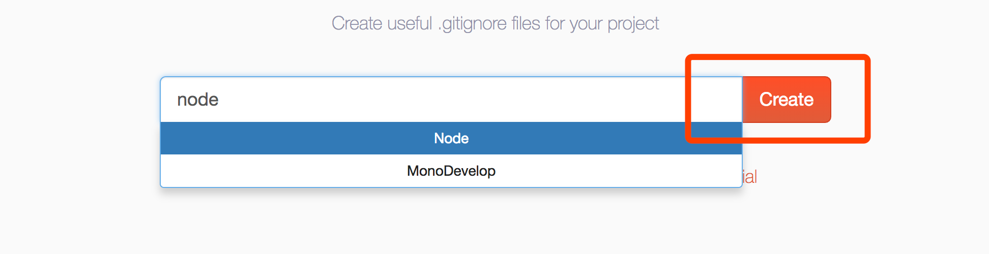Choose MonoDevelop from the suggestion list
This screenshot has height=254, width=989.
pyautogui.click(x=451, y=171)
